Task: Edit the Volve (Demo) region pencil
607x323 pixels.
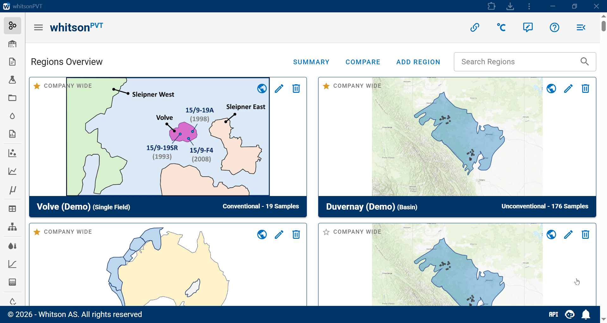Action: [279, 89]
